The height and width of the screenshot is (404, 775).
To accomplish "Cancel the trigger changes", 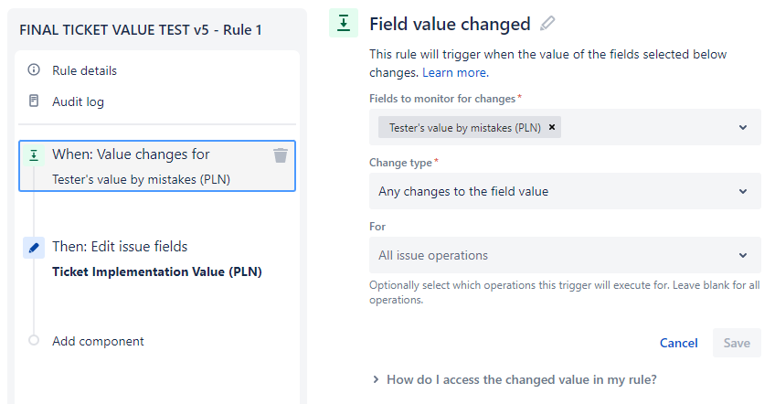I will 679,343.
